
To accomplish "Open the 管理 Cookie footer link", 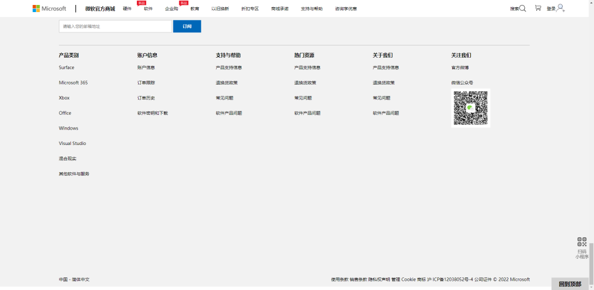I will coord(404,280).
